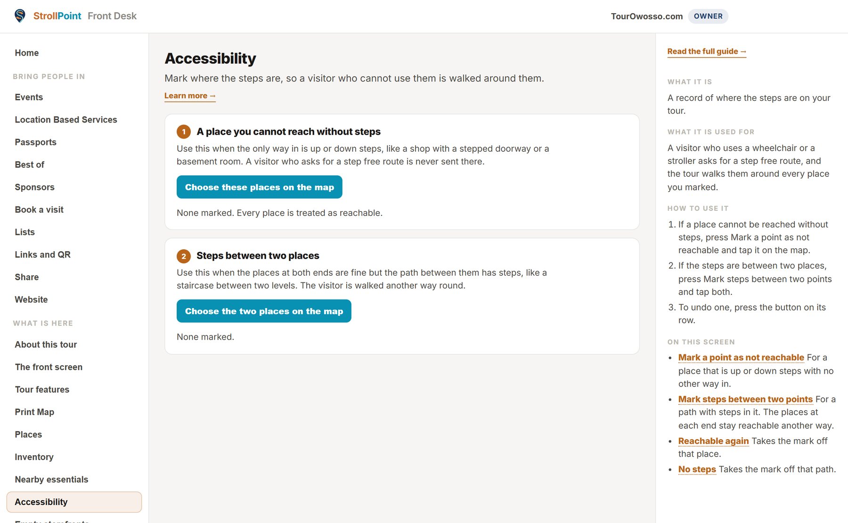Click Mark a point as not reachable link
Image resolution: width=848 pixels, height=523 pixels.
pos(741,358)
